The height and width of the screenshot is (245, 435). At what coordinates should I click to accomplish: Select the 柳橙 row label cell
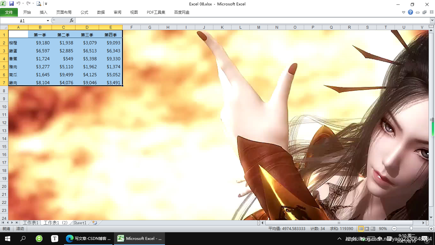point(18,43)
